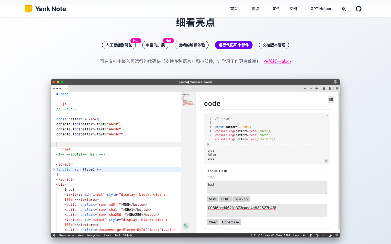Image resolution: width=391 pixels, height=244 pixels.
Task: Click the Hot badge on 人工智能副驾驶
Action: (x=136, y=41)
